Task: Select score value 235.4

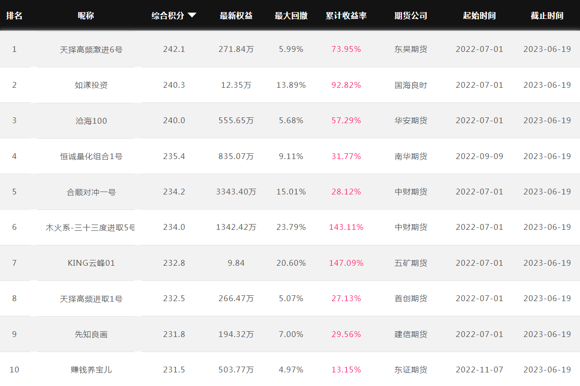Action: [174, 157]
